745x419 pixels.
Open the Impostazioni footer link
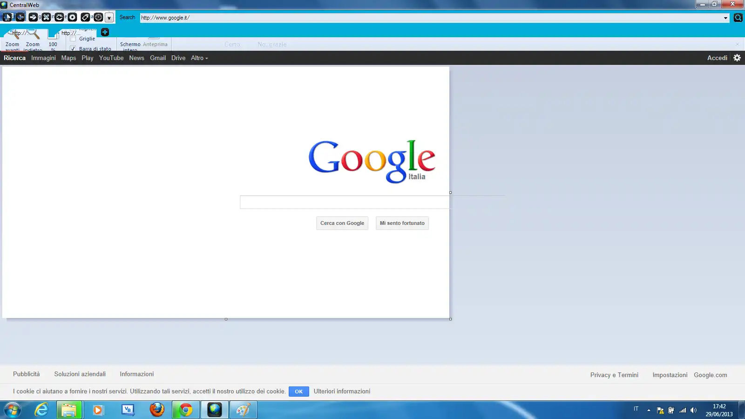coord(670,375)
